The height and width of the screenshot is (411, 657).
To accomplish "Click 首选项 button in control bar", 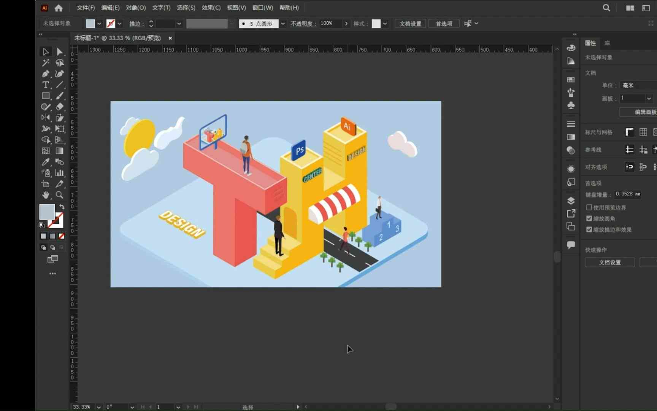I will (444, 24).
